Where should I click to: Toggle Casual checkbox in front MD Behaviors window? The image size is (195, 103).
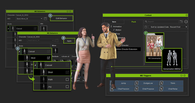[x=48, y=51]
